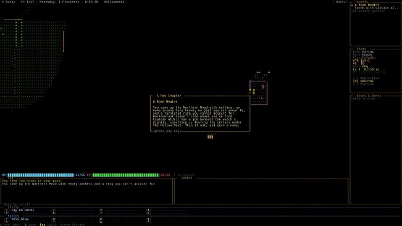The width and height of the screenshot is (402, 226).
Task: Click the MP mana bar
Action: pos(41,175)
